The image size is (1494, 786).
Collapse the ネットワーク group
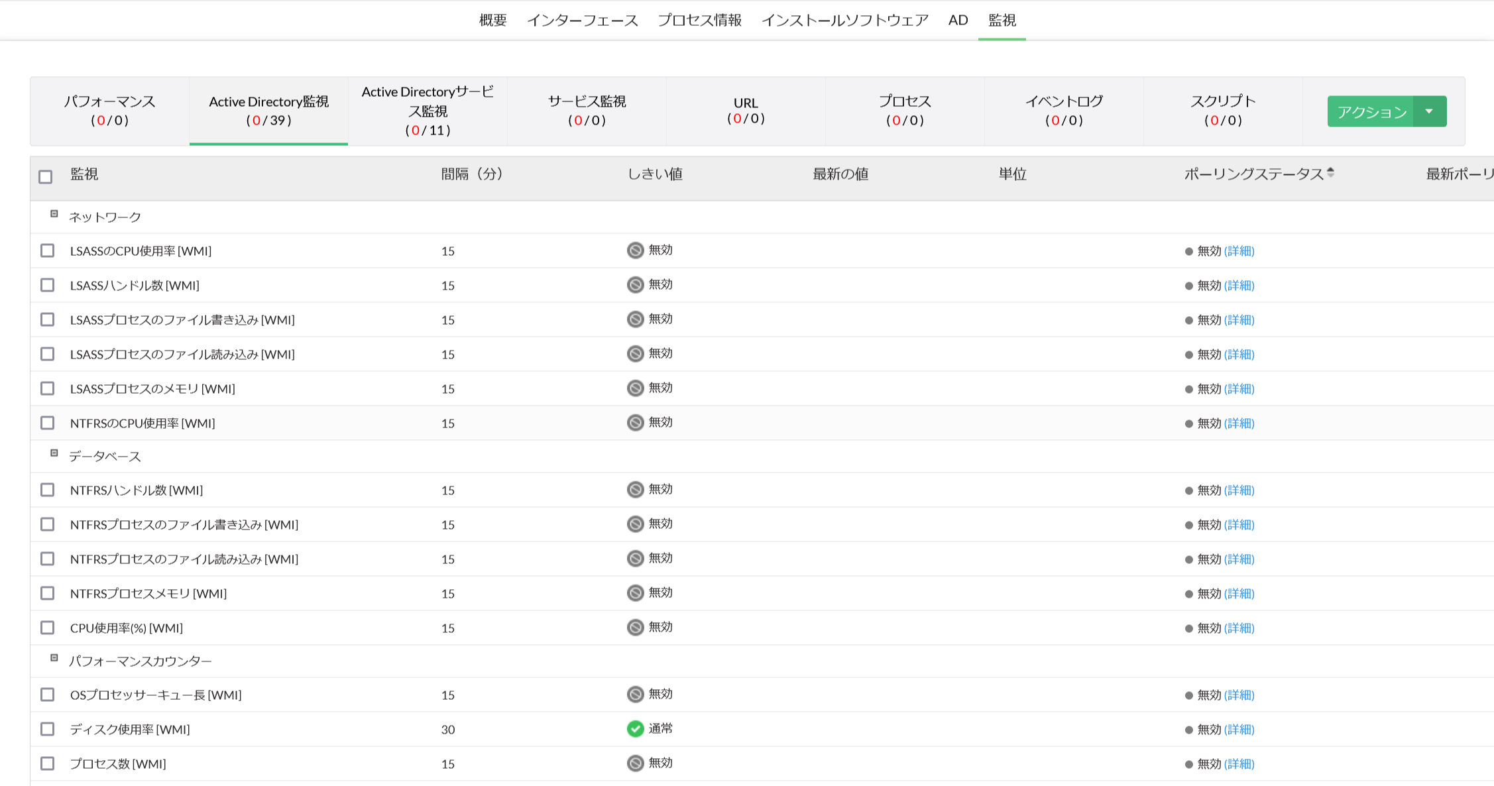[54, 214]
